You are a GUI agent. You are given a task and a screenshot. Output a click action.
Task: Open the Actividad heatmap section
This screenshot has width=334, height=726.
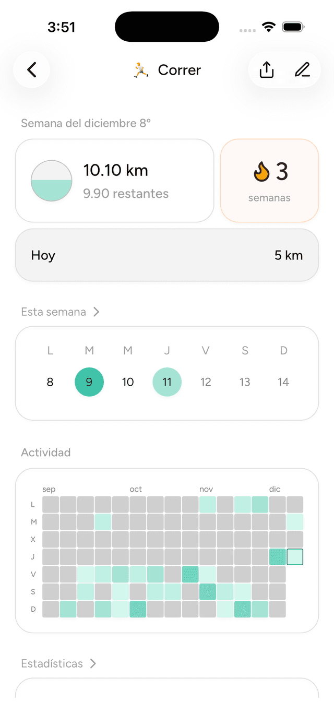46,453
